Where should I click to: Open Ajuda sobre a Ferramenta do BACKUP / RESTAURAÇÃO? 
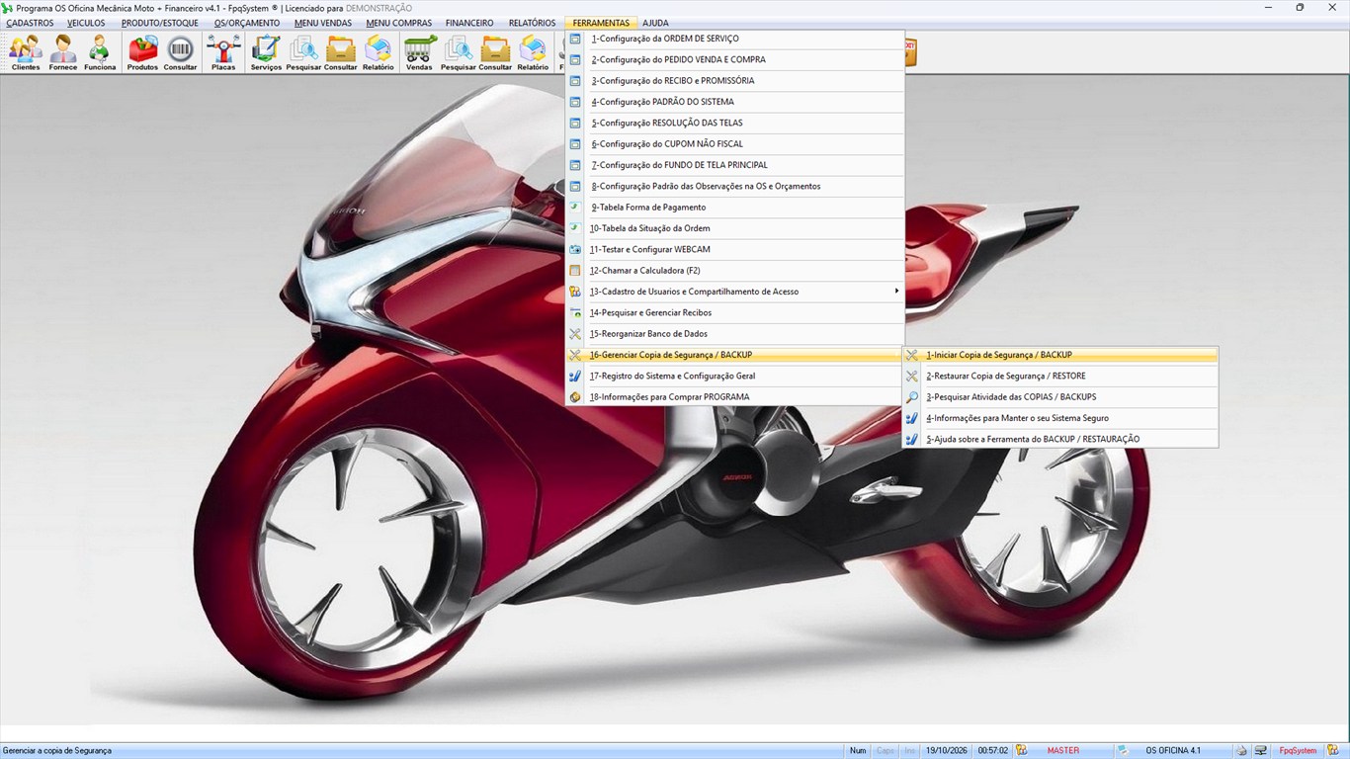point(1060,439)
